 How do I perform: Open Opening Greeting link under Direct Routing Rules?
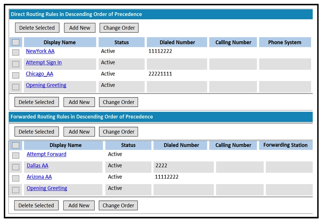[x=46, y=85]
